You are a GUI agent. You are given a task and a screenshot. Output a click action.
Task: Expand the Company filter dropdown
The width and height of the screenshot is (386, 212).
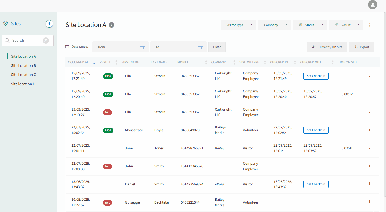click(x=275, y=25)
